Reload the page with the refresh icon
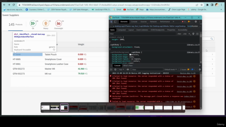The width and height of the screenshot is (226, 127). 14,5
